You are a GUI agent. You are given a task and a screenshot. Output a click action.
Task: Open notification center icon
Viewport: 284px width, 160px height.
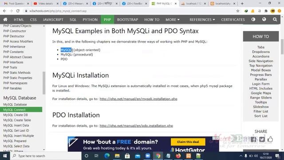point(277,156)
